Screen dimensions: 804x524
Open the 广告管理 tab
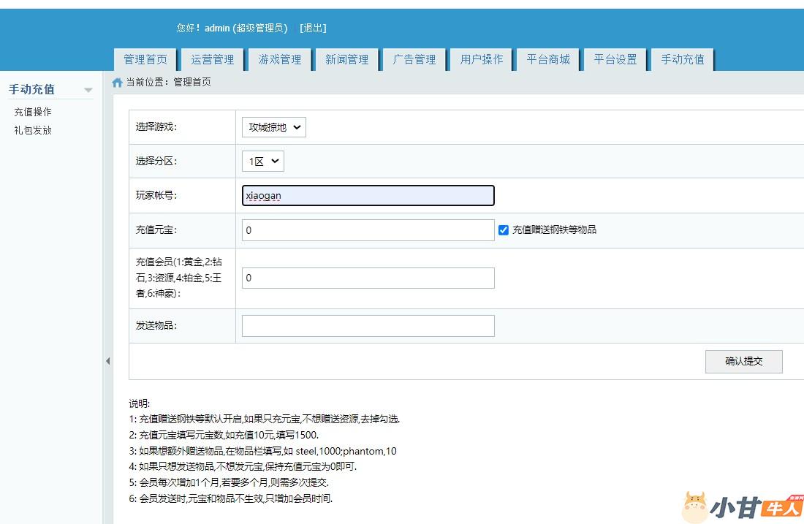(x=414, y=59)
